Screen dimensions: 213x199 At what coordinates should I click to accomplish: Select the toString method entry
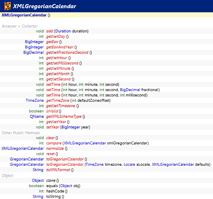[x=53, y=197]
